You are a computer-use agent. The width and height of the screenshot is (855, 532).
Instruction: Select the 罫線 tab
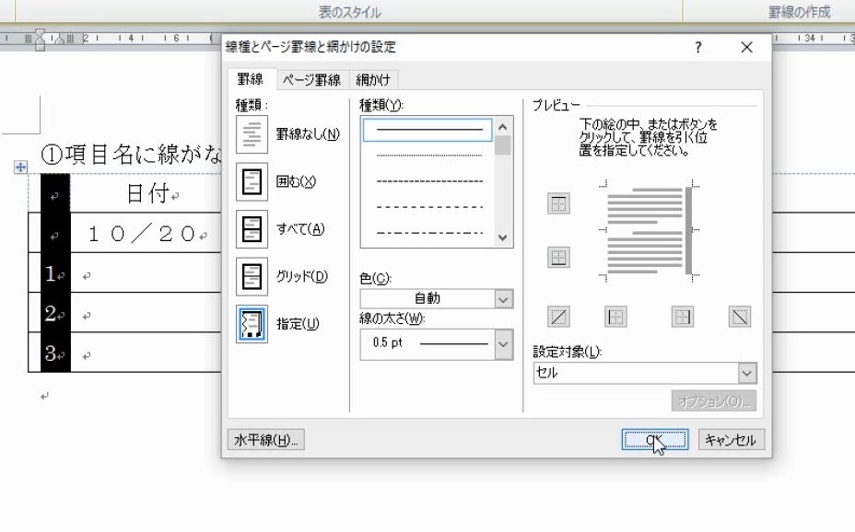251,79
